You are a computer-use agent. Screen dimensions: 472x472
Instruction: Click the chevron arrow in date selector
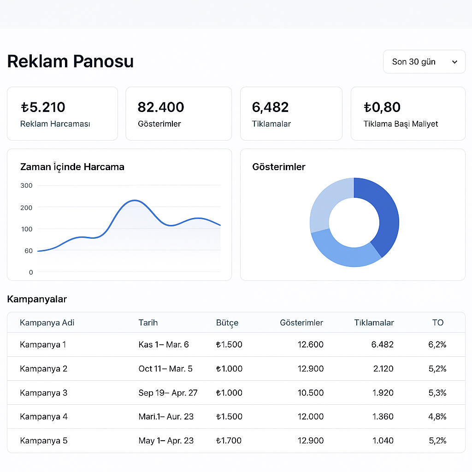pos(454,62)
